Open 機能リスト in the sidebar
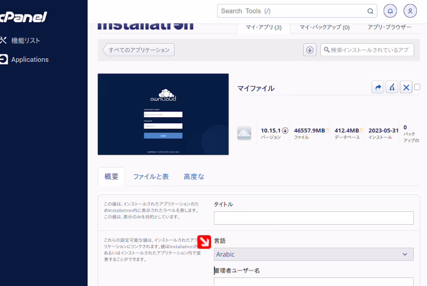427x286 pixels. point(25,41)
